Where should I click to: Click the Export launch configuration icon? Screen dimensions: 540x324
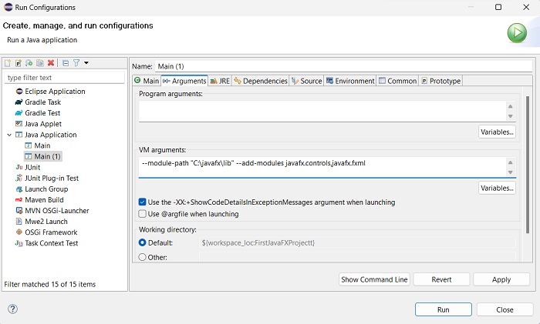(x=29, y=63)
